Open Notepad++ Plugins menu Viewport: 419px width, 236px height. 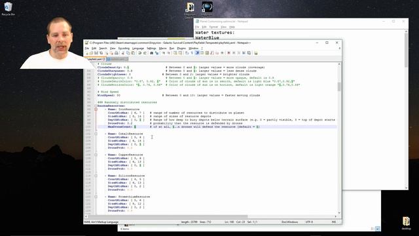pos(181,49)
